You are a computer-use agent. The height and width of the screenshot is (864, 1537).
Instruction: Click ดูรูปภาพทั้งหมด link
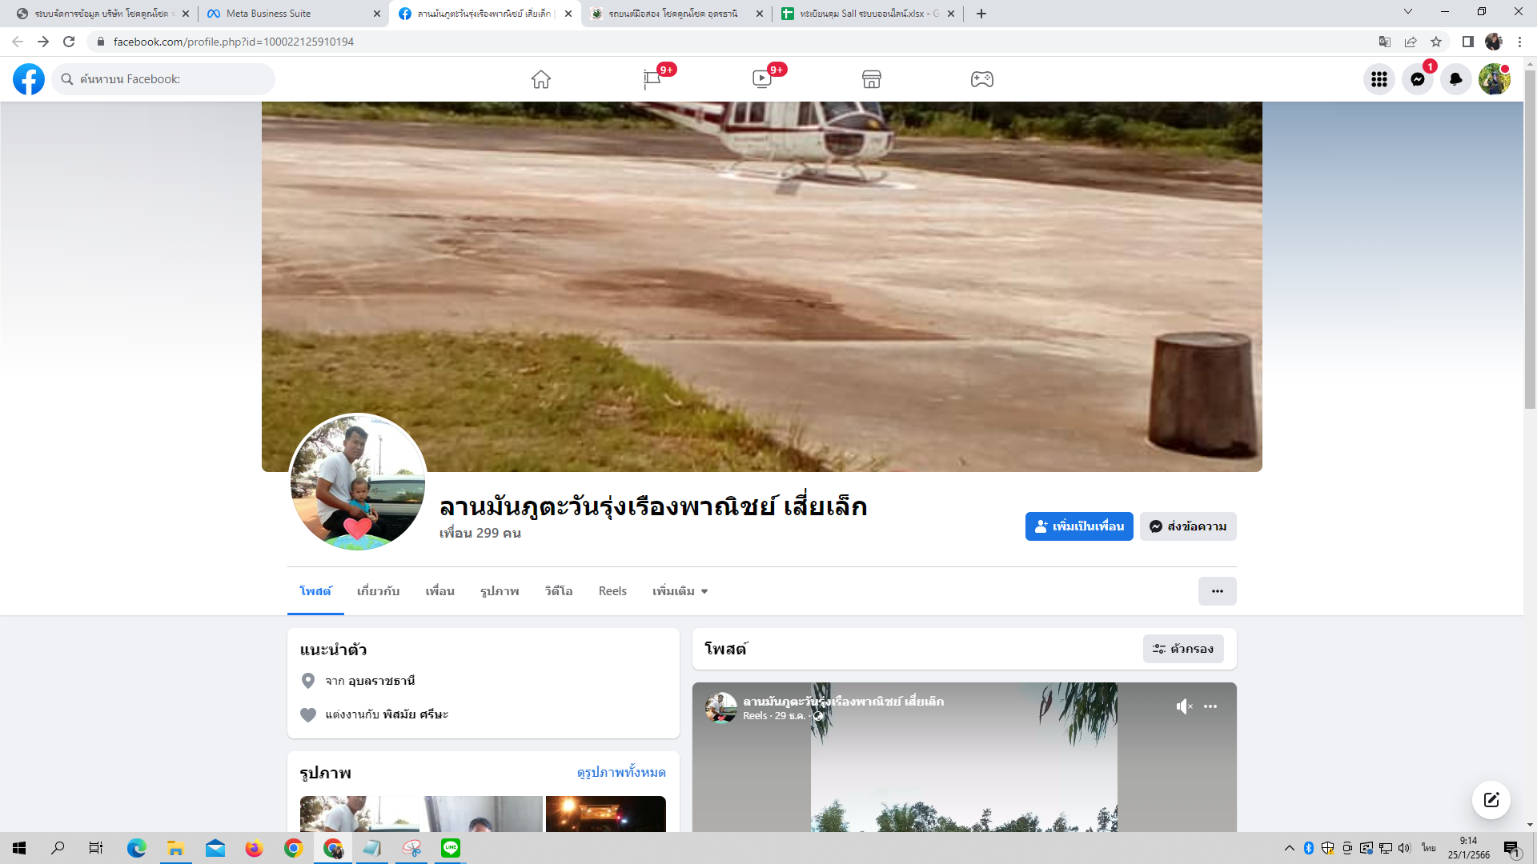pos(621,772)
